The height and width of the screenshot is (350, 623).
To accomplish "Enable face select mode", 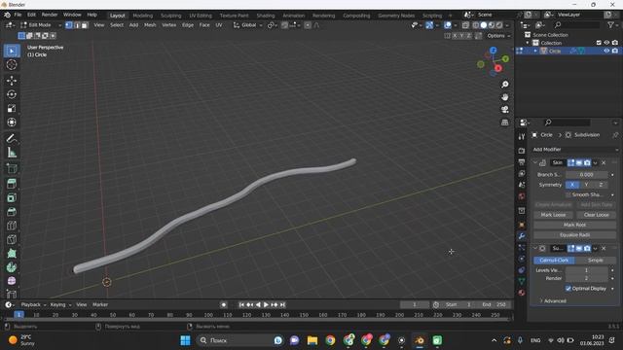I will (x=85, y=25).
